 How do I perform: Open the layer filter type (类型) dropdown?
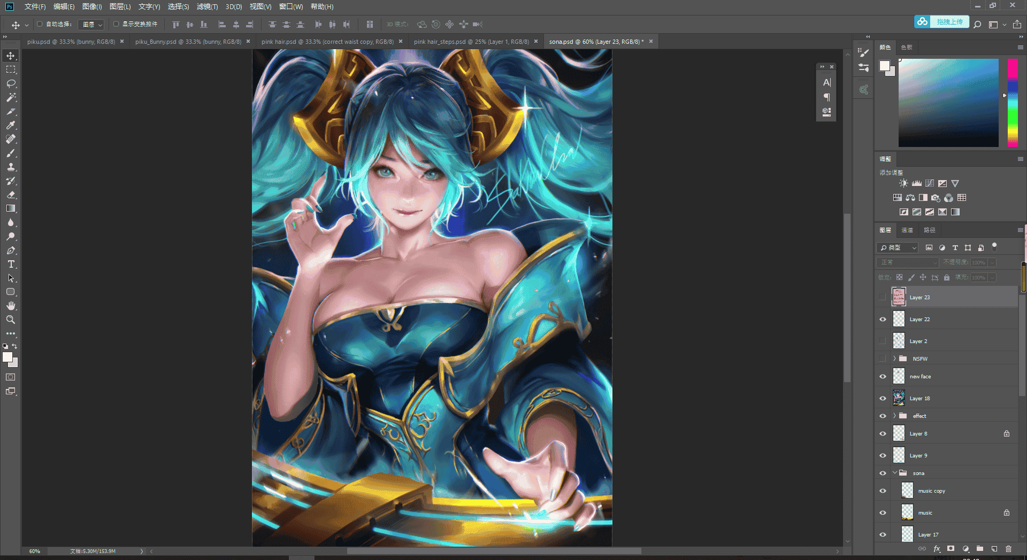898,247
